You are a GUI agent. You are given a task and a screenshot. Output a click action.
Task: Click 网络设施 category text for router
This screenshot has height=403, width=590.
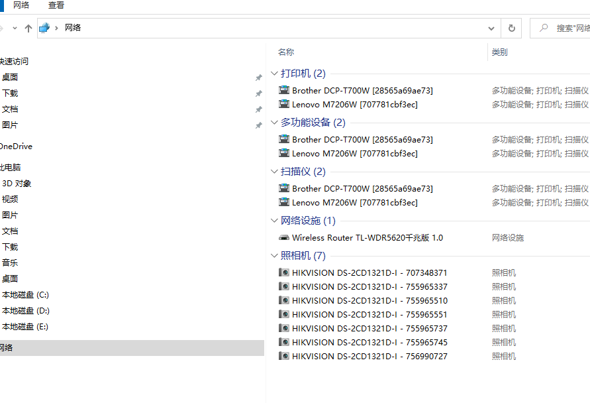[508, 238]
